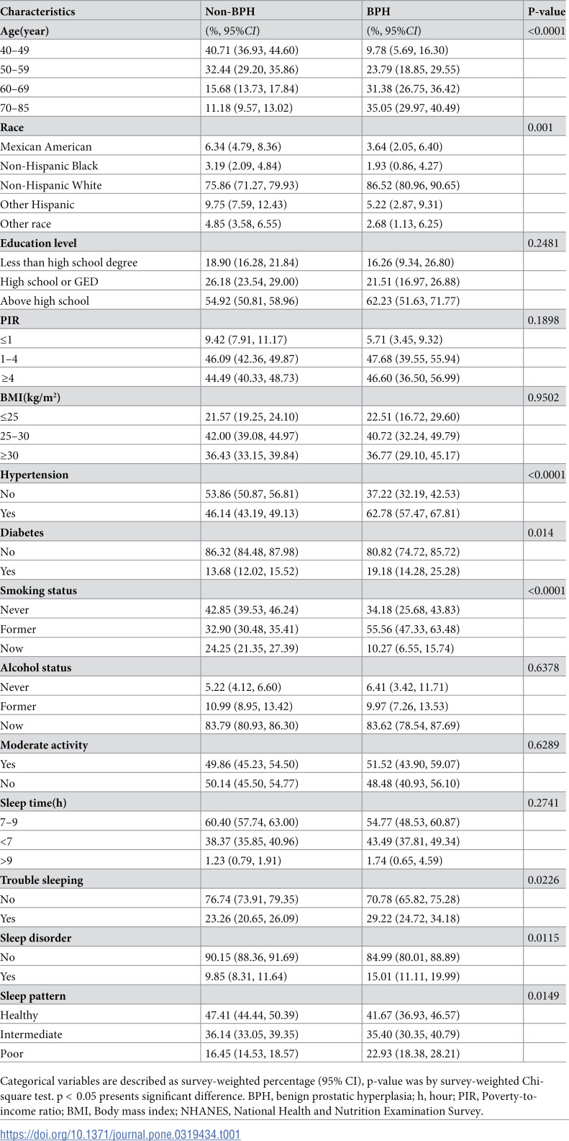This screenshot has height=1141, width=569.
Task: Click the Moderate activity heading
Action: (45, 745)
